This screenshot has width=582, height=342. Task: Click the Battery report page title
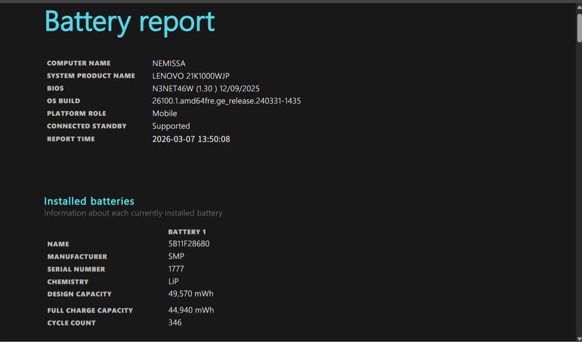pos(129,22)
